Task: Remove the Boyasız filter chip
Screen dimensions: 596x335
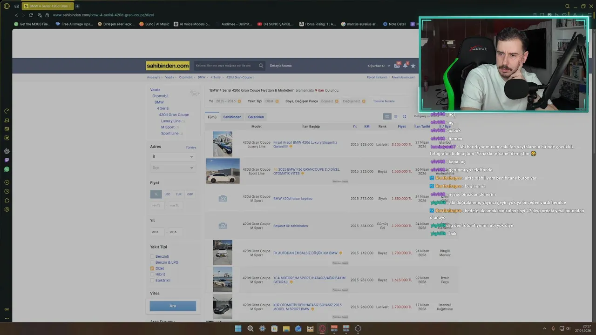Action: tap(337, 101)
